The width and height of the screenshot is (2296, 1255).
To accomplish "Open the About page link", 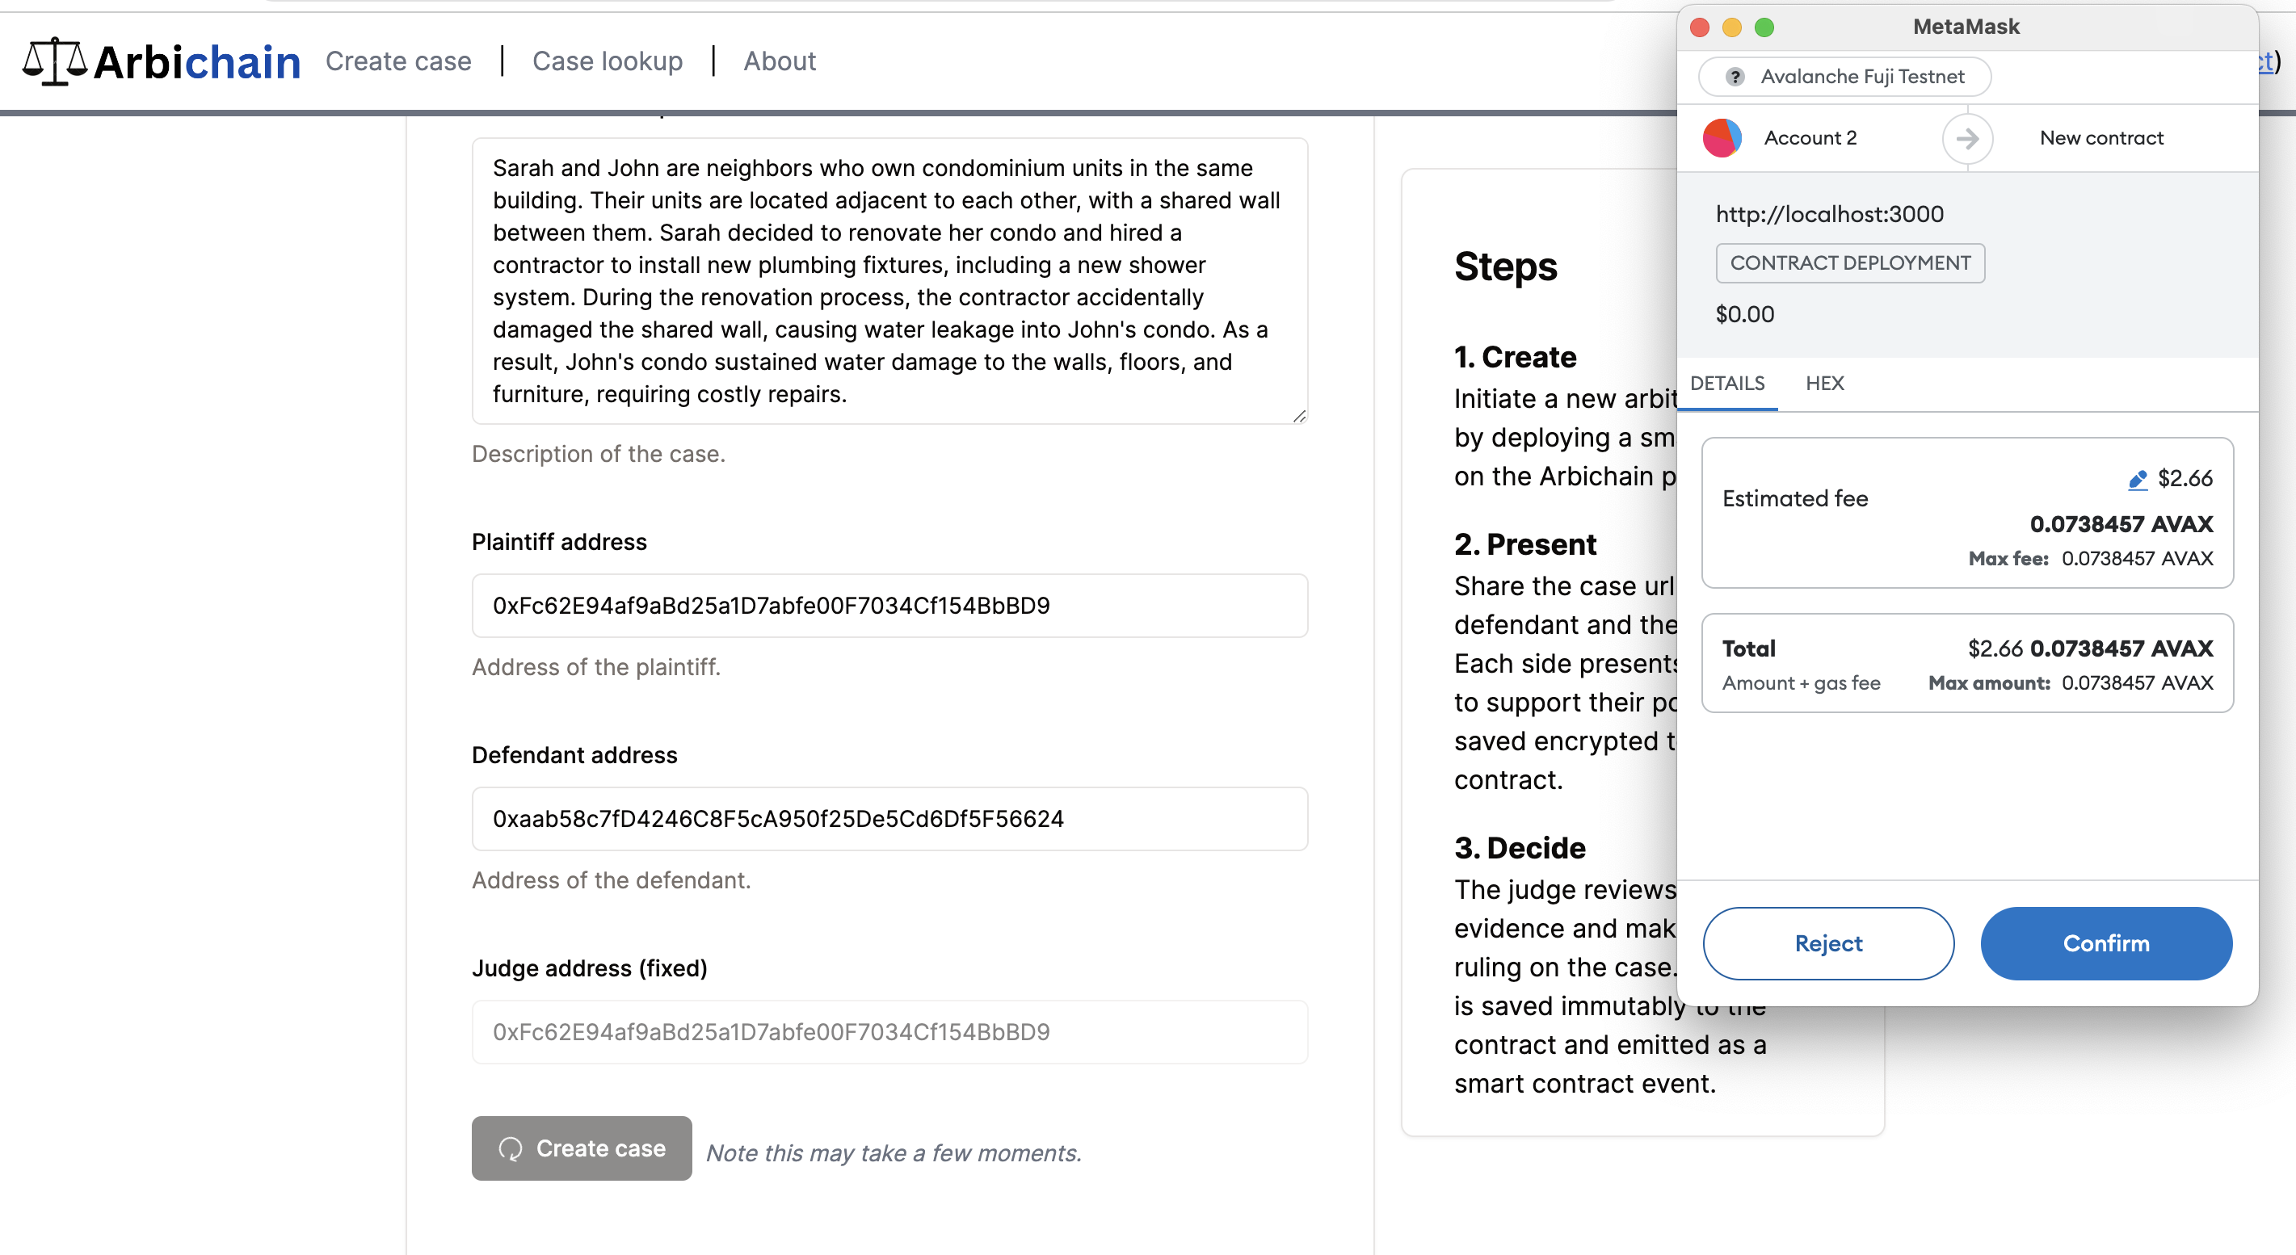I will (780, 61).
